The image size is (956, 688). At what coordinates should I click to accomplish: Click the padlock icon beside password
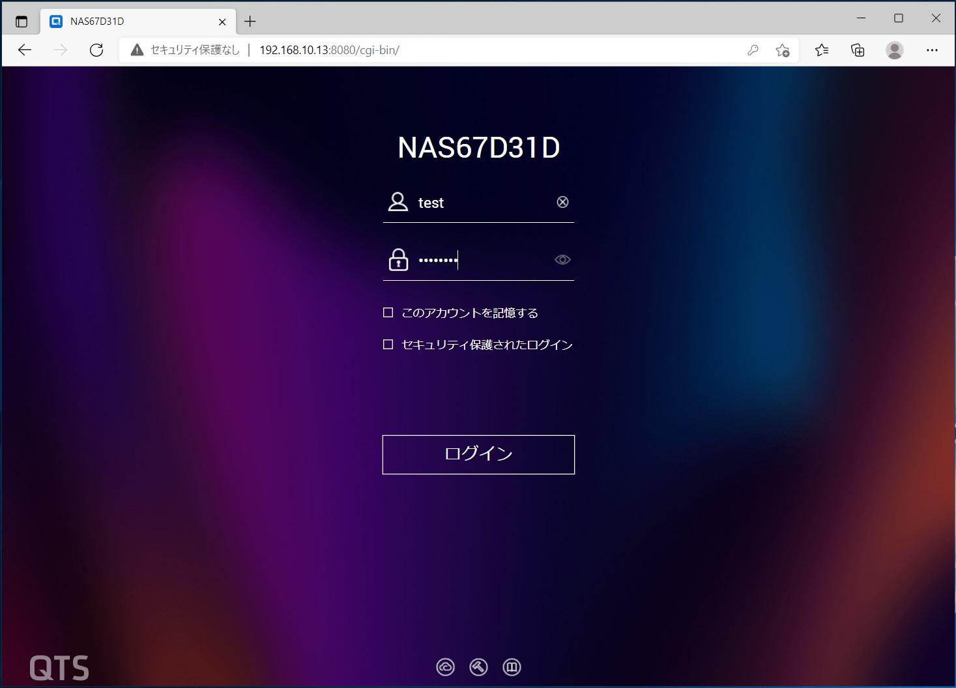pos(398,259)
